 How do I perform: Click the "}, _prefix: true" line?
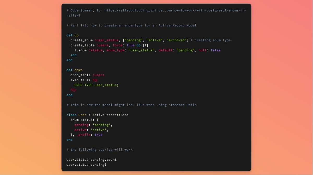point(87,135)
